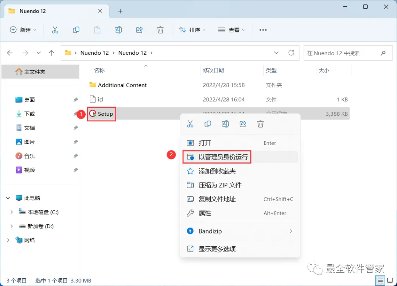Viewport: 397px width, 286px height.
Task: Refresh the current folder view
Action: click(292, 53)
